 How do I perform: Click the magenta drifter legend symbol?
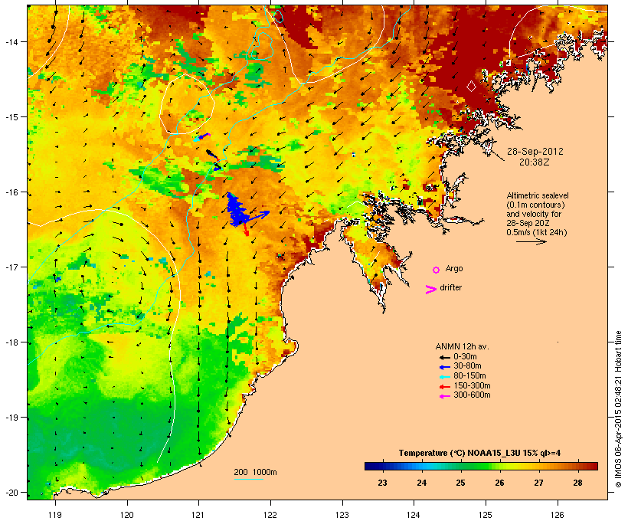(431, 290)
